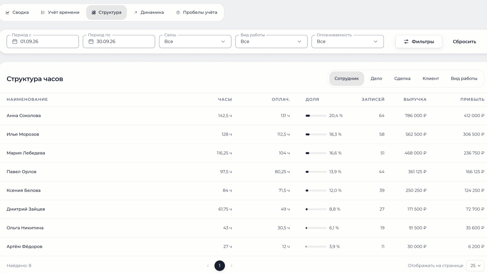Group hours by Клиент
This screenshot has width=487, height=273.
(431, 79)
